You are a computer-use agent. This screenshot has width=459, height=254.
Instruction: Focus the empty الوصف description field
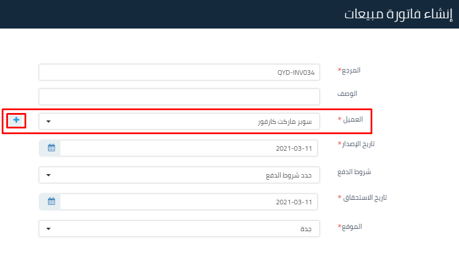[x=180, y=96]
